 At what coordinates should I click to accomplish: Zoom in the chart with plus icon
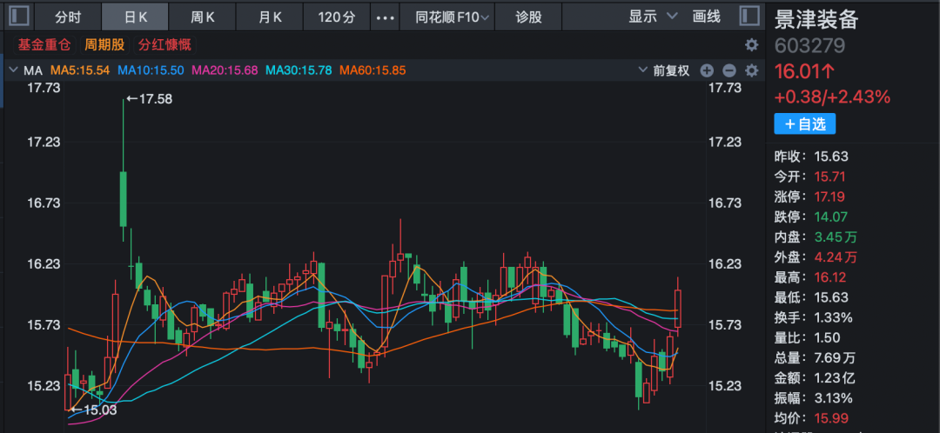click(707, 70)
